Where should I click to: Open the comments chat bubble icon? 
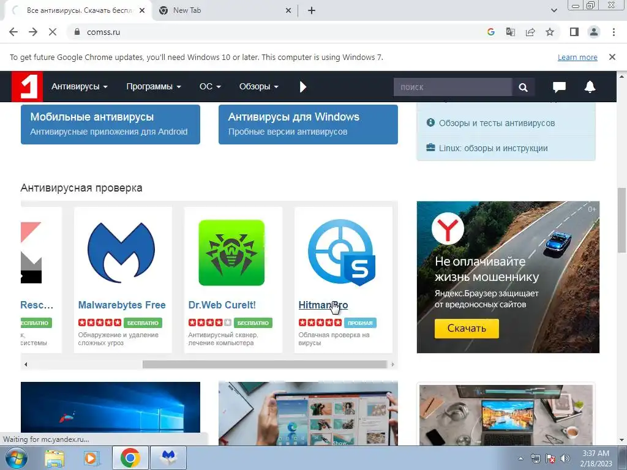[x=559, y=87]
